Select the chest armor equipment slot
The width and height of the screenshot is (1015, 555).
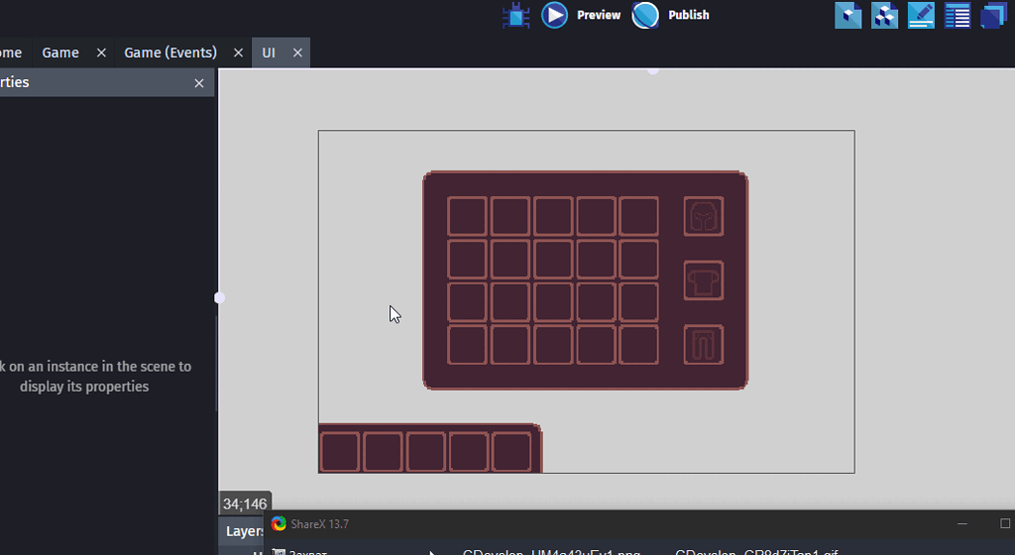[x=704, y=280]
